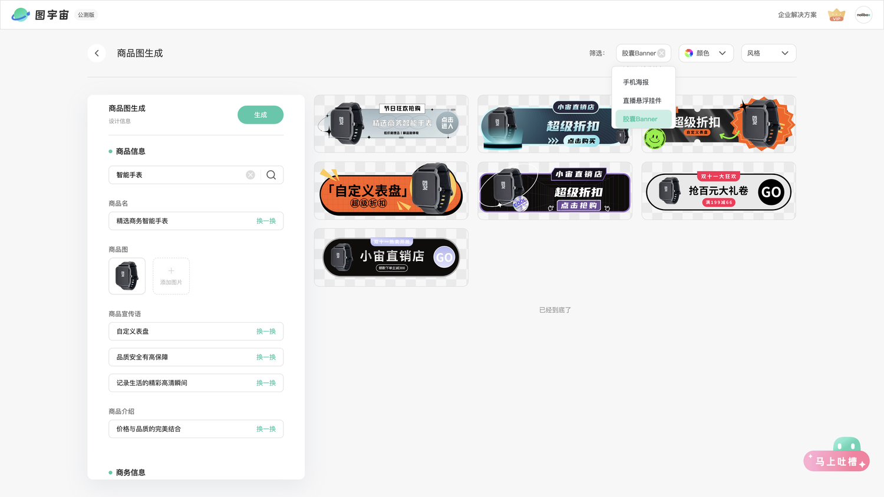Click the plus 添加图片 tile

pyautogui.click(x=171, y=276)
